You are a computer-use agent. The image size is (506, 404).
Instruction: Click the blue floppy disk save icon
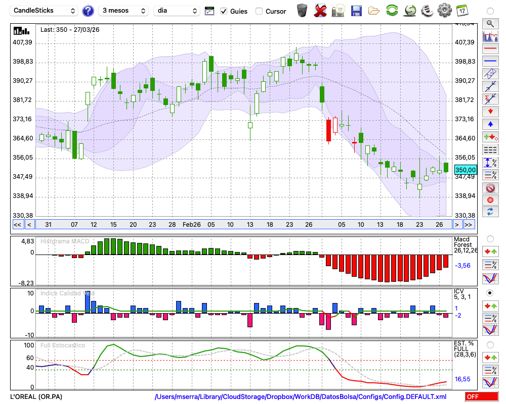[x=356, y=11]
